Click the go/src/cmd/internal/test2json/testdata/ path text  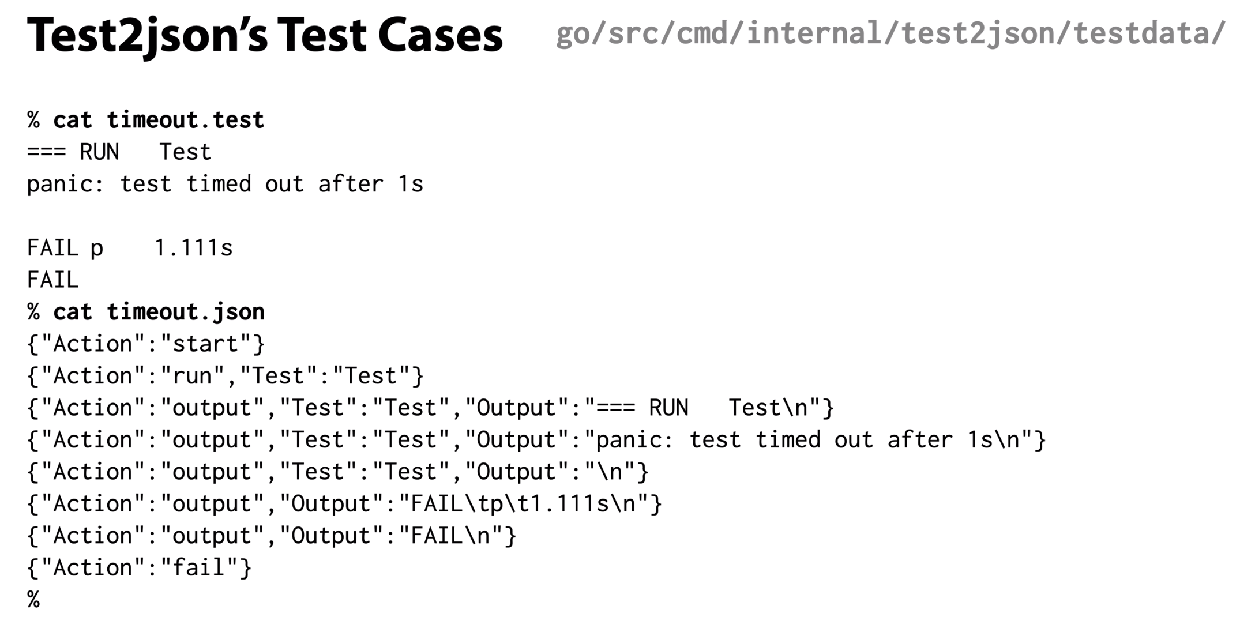click(x=890, y=33)
